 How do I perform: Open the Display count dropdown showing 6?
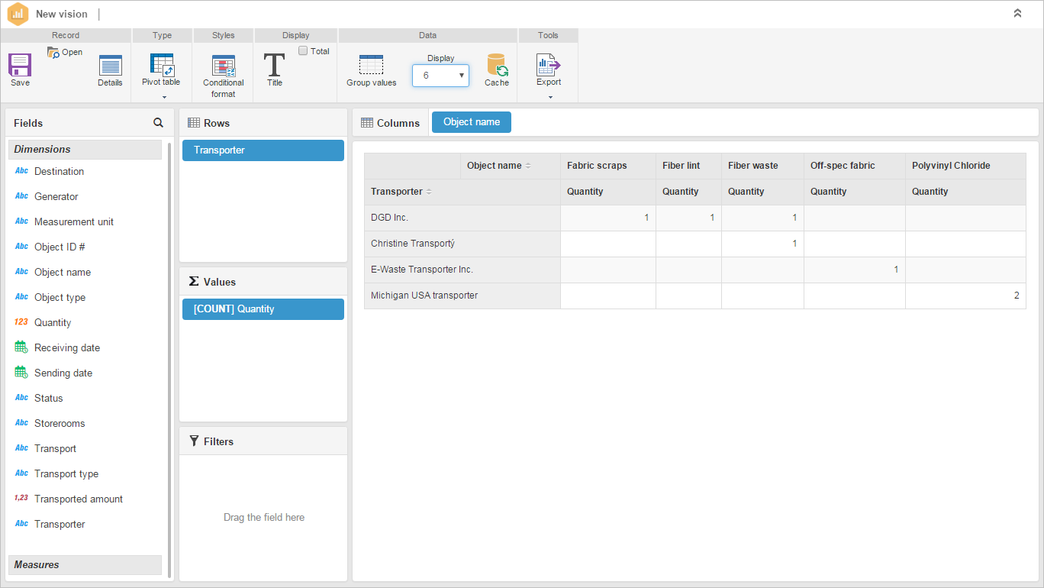440,76
